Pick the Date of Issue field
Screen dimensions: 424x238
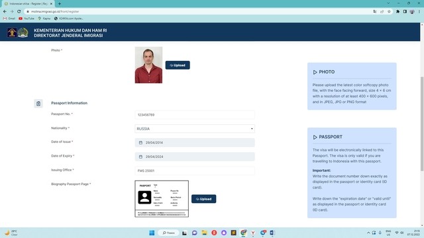[195, 143]
